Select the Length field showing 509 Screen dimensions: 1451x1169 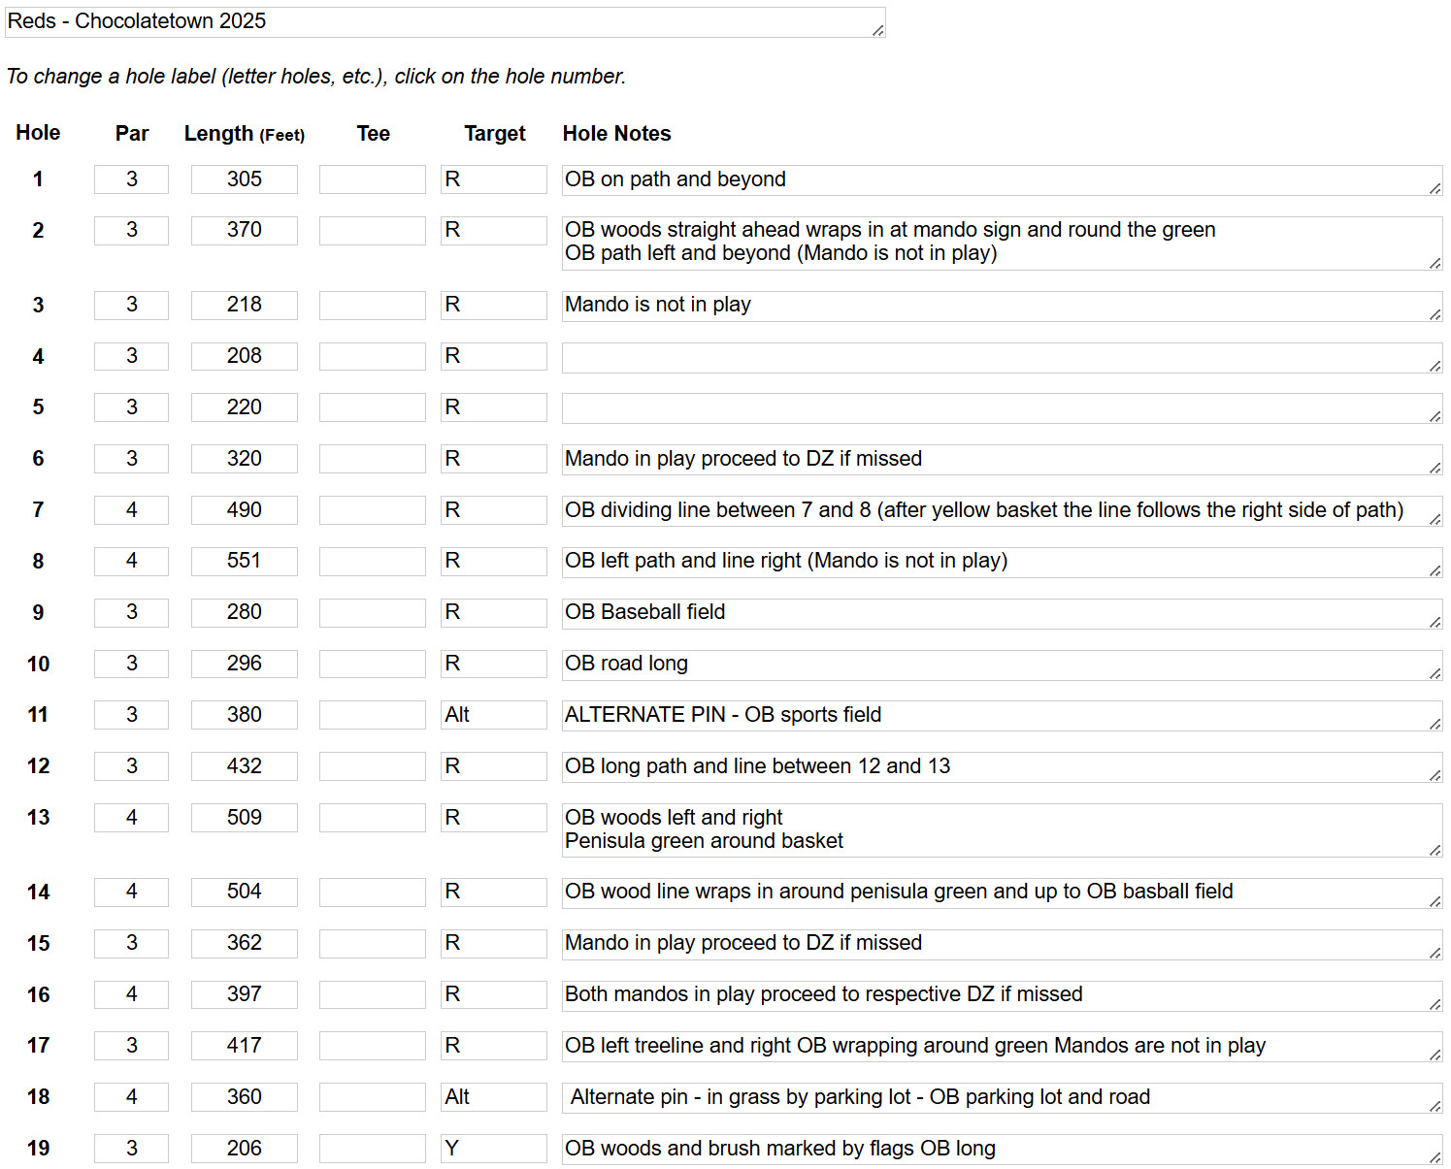(x=245, y=818)
